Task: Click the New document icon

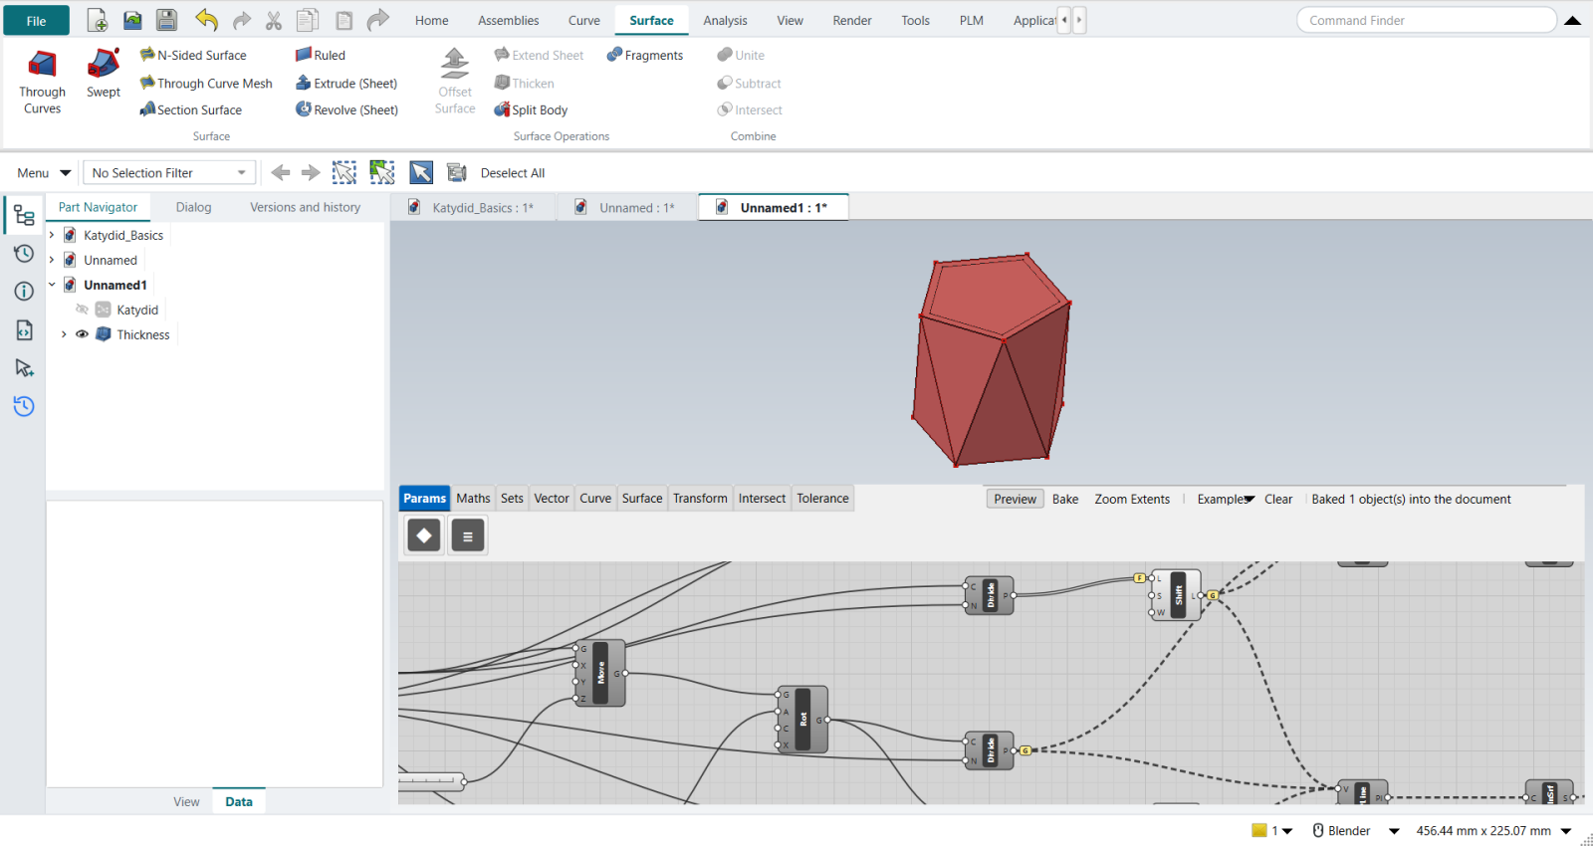Action: pos(97,20)
